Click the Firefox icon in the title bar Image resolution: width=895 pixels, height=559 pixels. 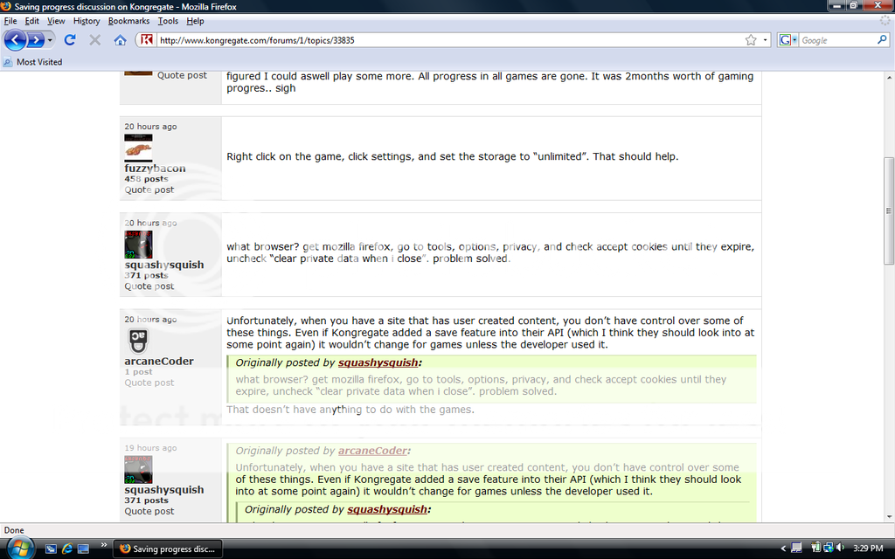[x=6, y=6]
